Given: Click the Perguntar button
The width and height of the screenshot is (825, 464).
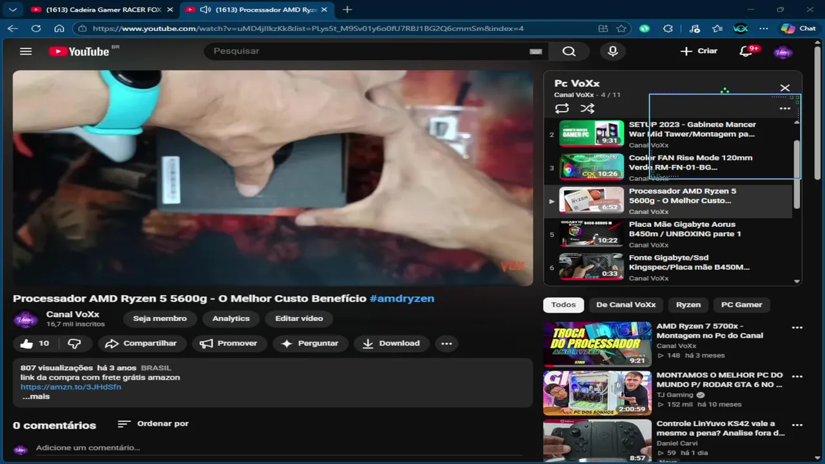Looking at the screenshot, I should click(310, 343).
